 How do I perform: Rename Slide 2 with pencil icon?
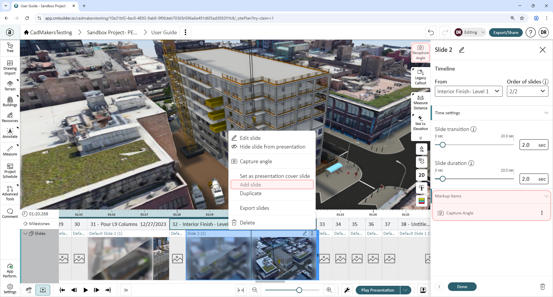[x=462, y=50]
